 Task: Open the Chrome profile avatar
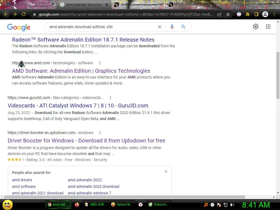pyautogui.click(x=265, y=14)
